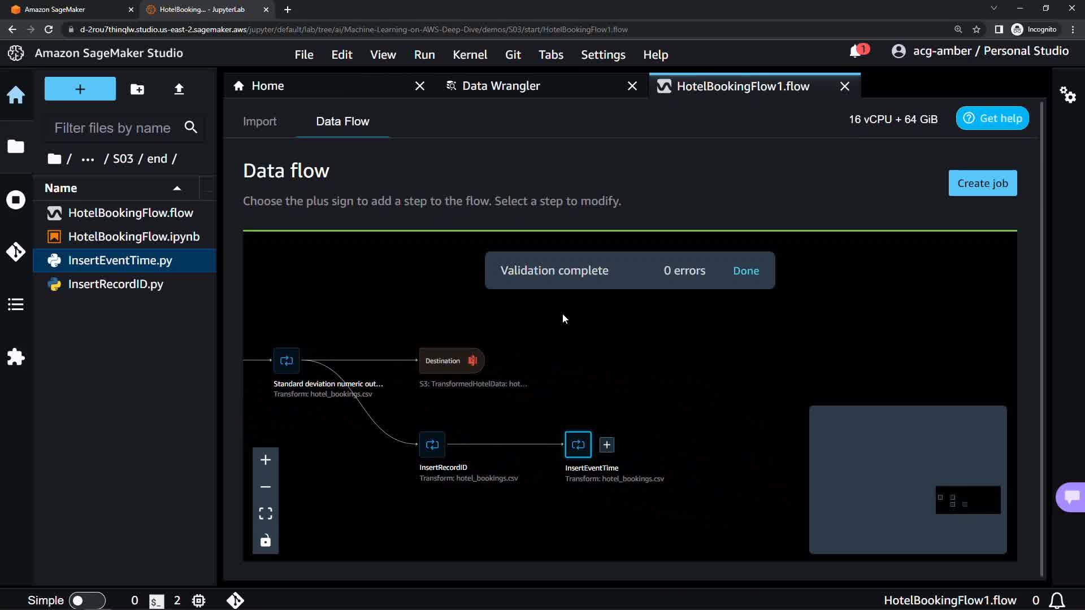Toggle the canvas lock icon
This screenshot has width=1085, height=610.
265,541
